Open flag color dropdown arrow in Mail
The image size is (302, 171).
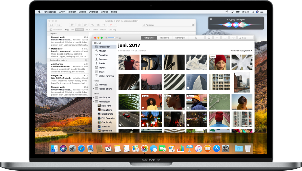pyautogui.click(x=115, y=25)
